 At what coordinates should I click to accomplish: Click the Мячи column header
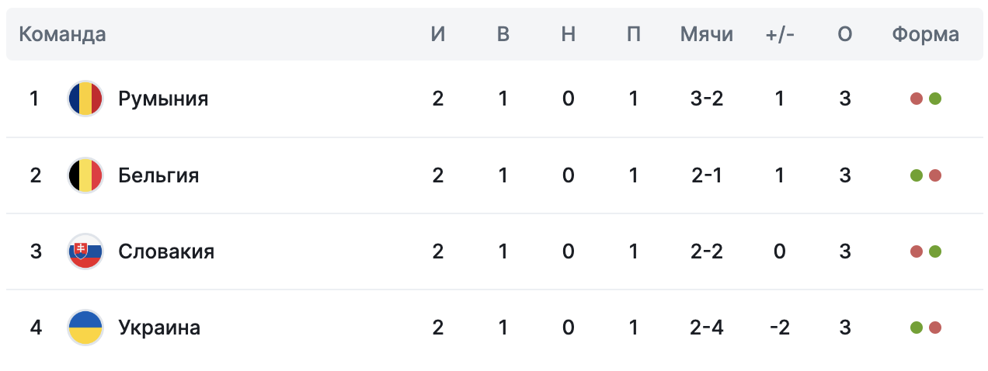(707, 35)
